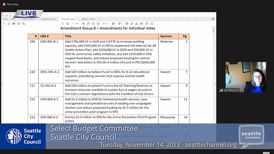Image resolution: width=274 pixels, height=154 pixels.
Task: Choose the Hand pan tool
Action: [x=88, y=24]
